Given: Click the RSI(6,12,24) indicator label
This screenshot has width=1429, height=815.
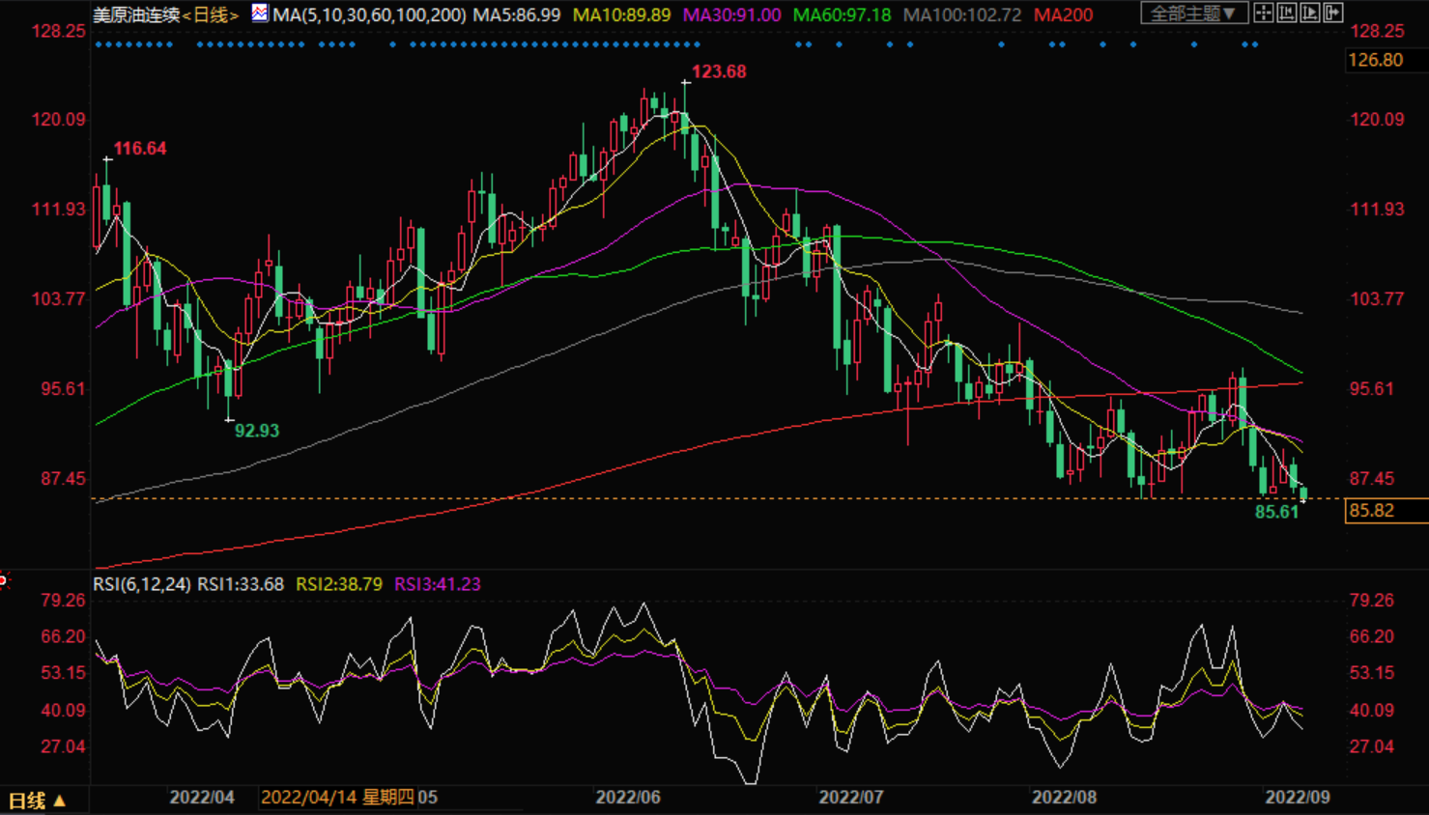Looking at the screenshot, I should coord(142,584).
